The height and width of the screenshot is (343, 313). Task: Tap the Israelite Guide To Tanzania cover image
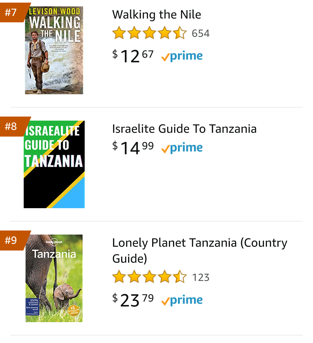[x=54, y=164]
